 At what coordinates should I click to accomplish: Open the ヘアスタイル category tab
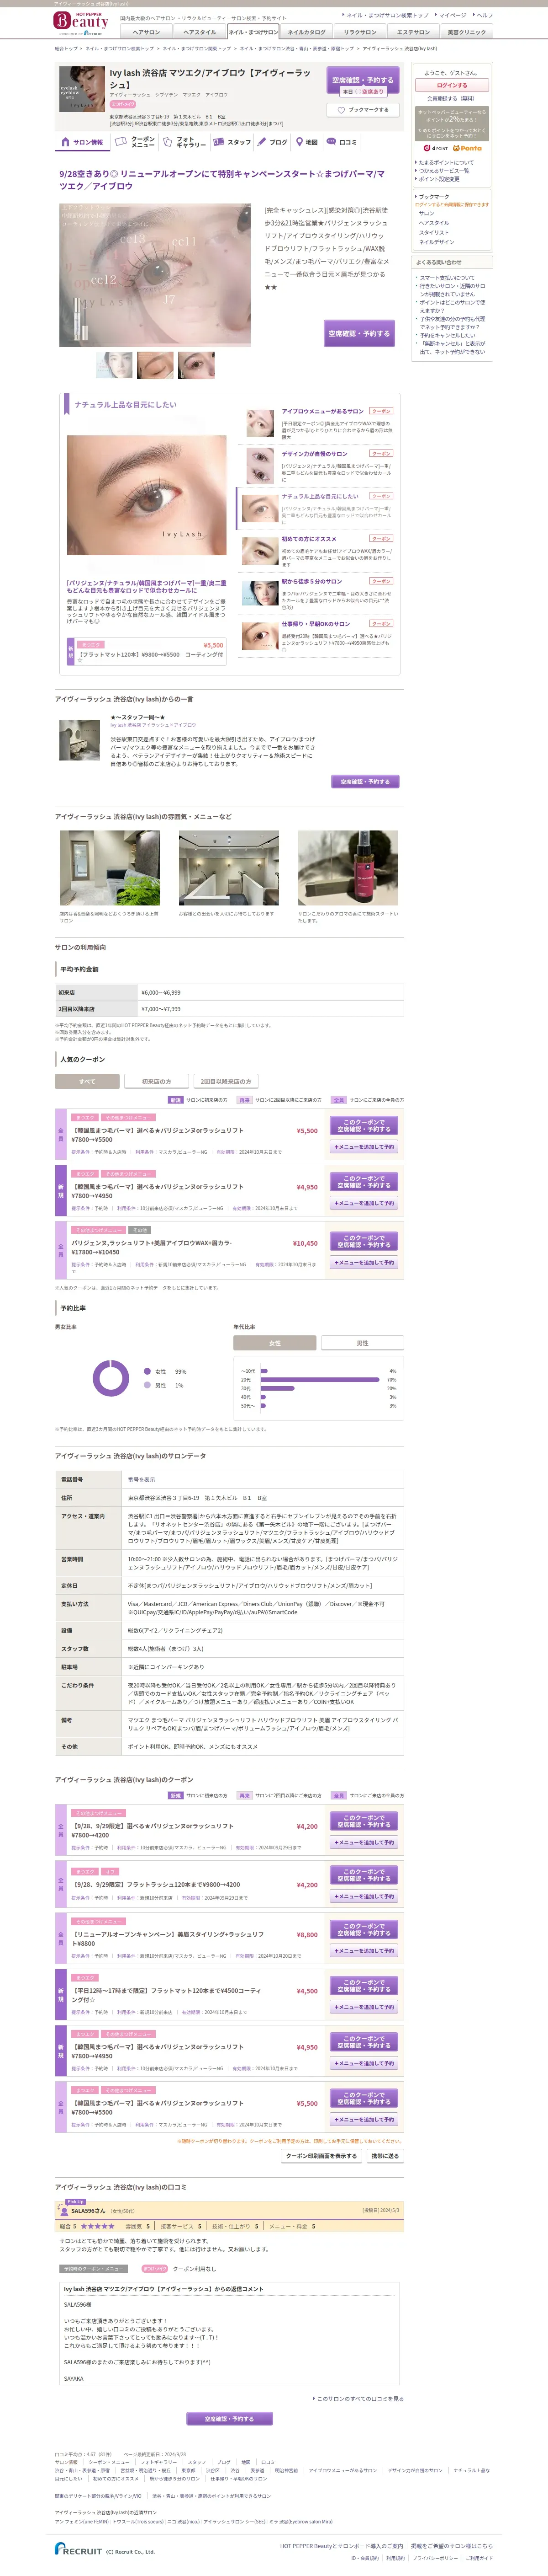point(200,32)
